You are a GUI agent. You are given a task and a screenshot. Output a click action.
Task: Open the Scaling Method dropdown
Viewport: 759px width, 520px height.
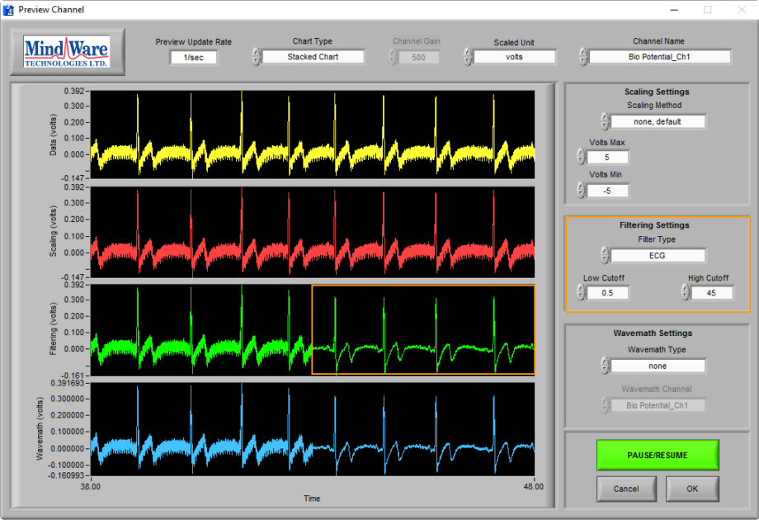click(x=657, y=121)
